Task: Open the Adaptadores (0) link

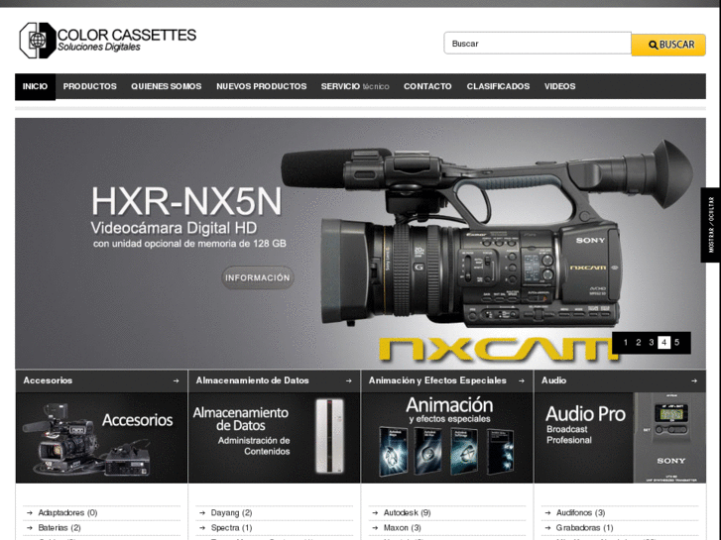Action: tap(67, 513)
